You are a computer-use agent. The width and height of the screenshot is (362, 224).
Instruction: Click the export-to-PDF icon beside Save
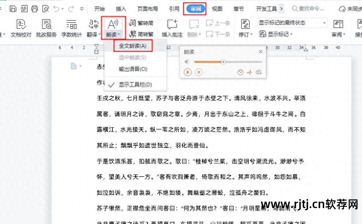pyautogui.click(x=24, y=9)
